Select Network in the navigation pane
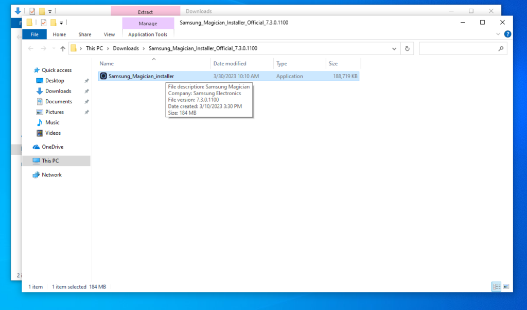 tap(51, 175)
